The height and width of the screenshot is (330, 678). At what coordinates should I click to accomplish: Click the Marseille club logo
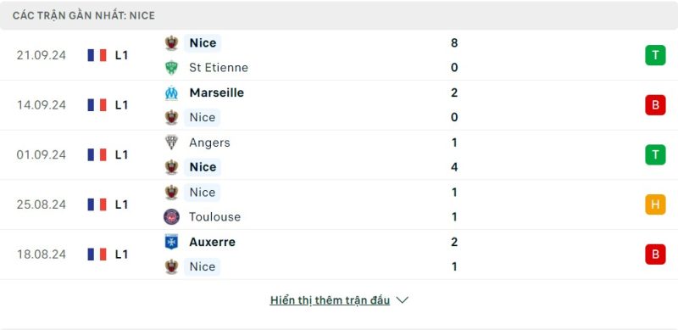pos(172,92)
